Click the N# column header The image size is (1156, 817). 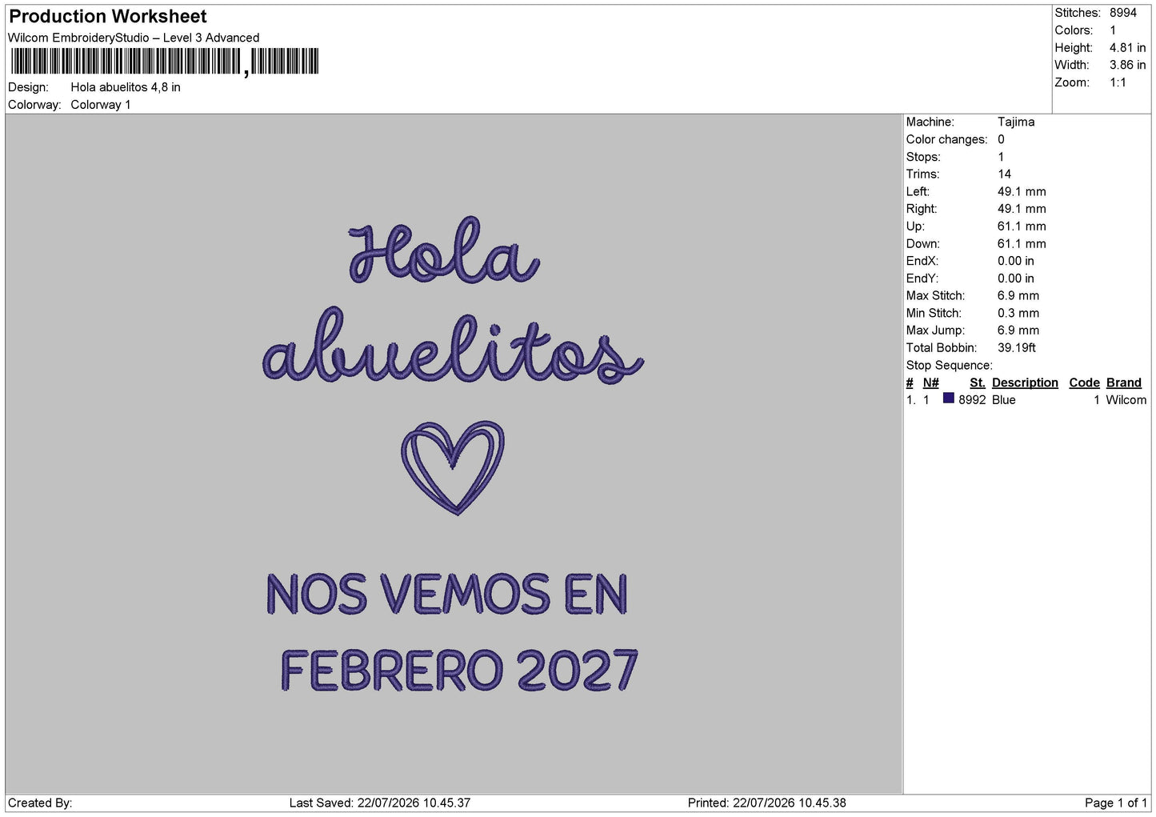[x=930, y=382]
